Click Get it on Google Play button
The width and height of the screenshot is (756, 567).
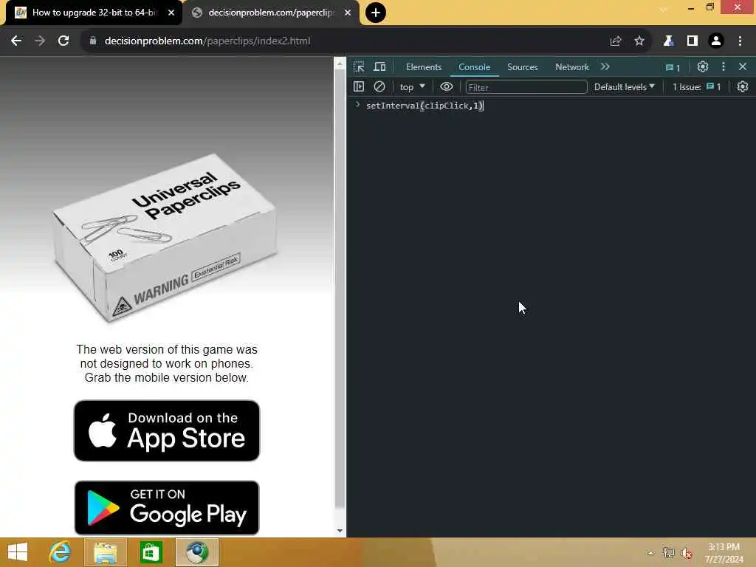pos(167,508)
